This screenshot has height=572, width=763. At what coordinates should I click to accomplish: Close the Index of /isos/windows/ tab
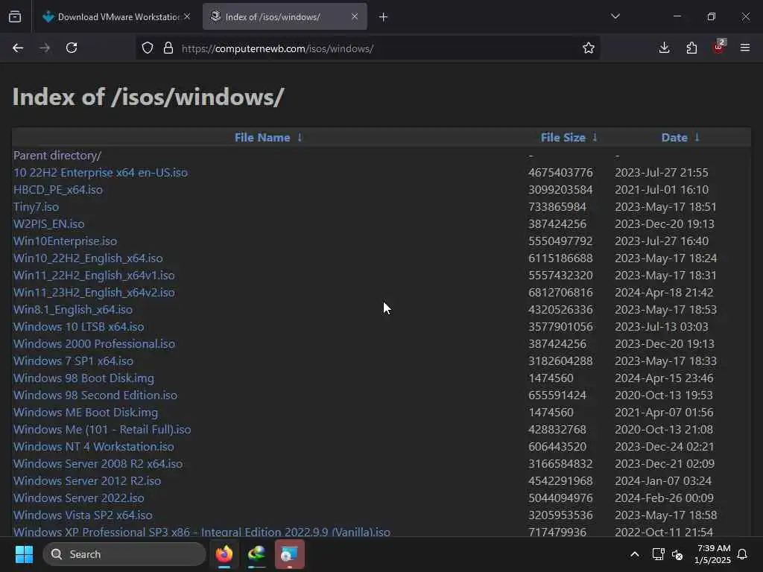pos(355,16)
